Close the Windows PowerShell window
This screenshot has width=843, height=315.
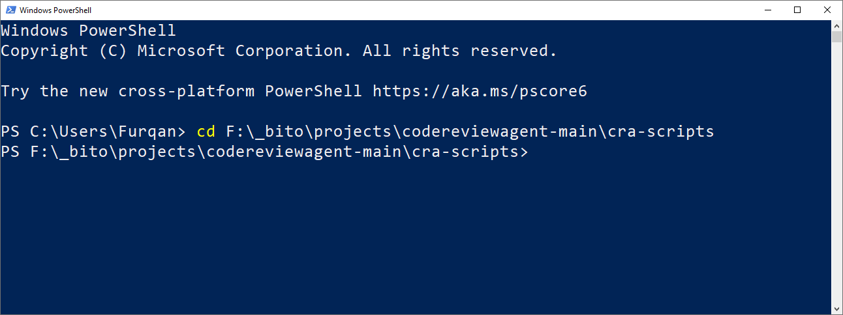(x=827, y=10)
